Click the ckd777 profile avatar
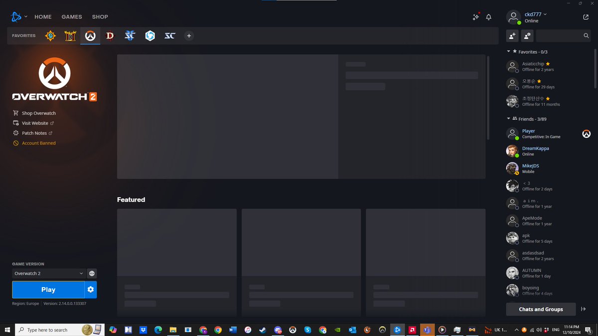 pos(513,17)
